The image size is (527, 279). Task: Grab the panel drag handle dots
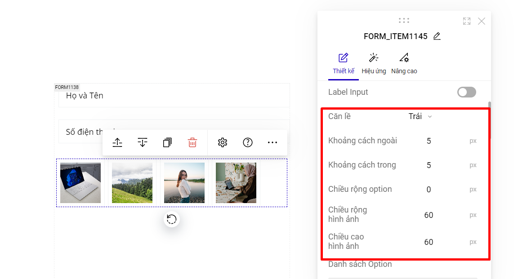404,20
